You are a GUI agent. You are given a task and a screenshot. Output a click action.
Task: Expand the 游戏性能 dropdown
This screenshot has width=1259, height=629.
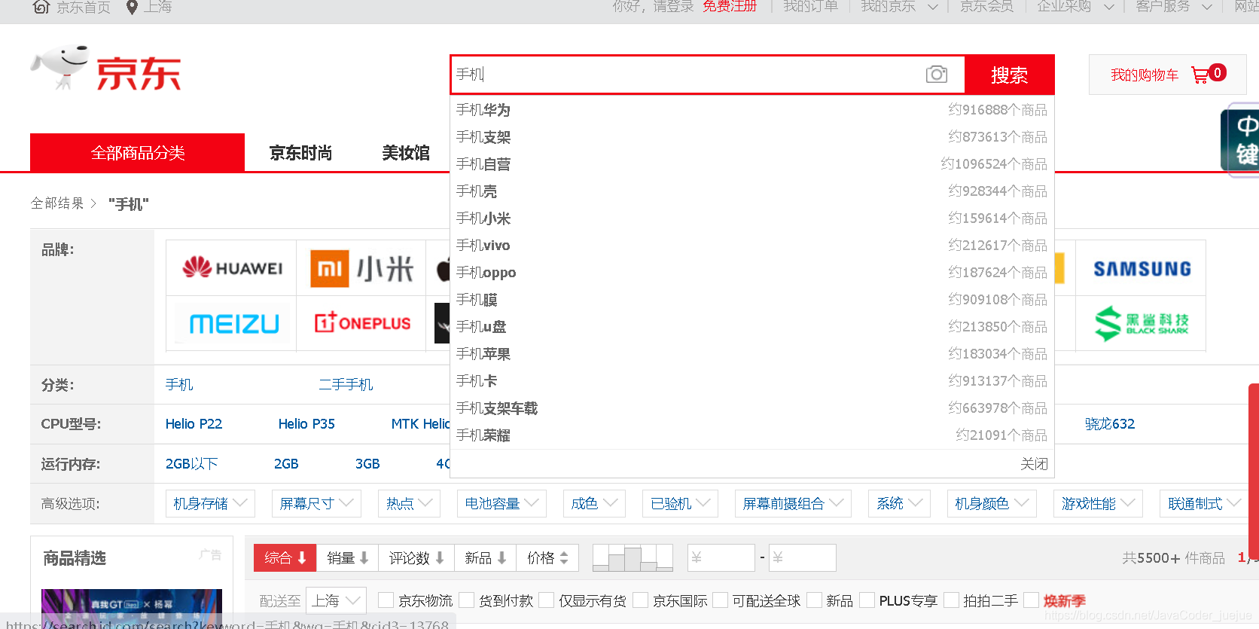pos(1098,503)
